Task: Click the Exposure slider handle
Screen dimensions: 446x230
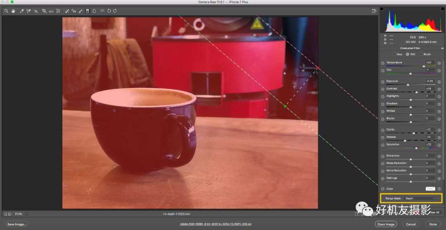Action: (408, 84)
